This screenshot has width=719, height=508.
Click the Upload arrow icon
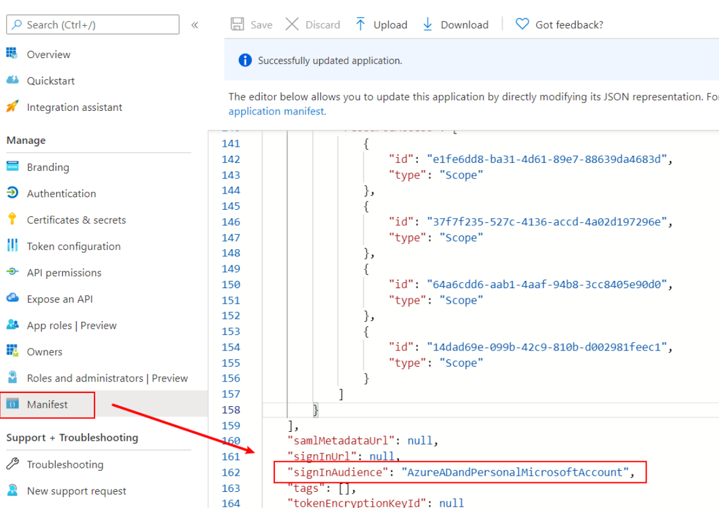tap(360, 25)
